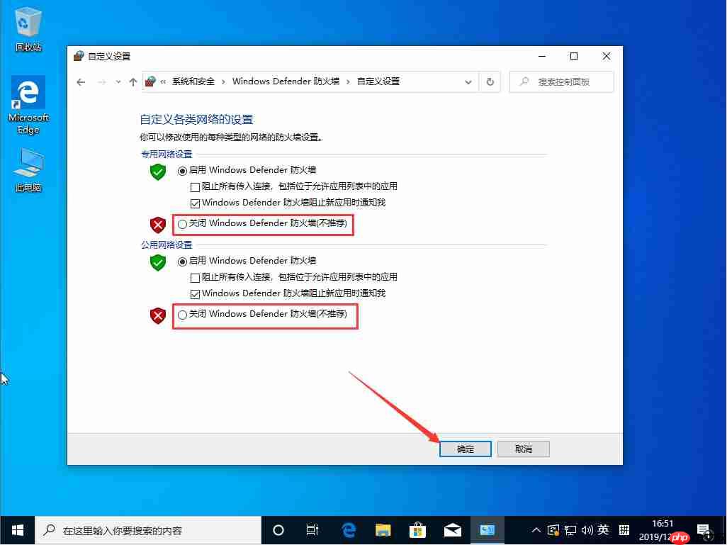Expand the address bar history dropdown
The image size is (727, 545).
point(468,82)
